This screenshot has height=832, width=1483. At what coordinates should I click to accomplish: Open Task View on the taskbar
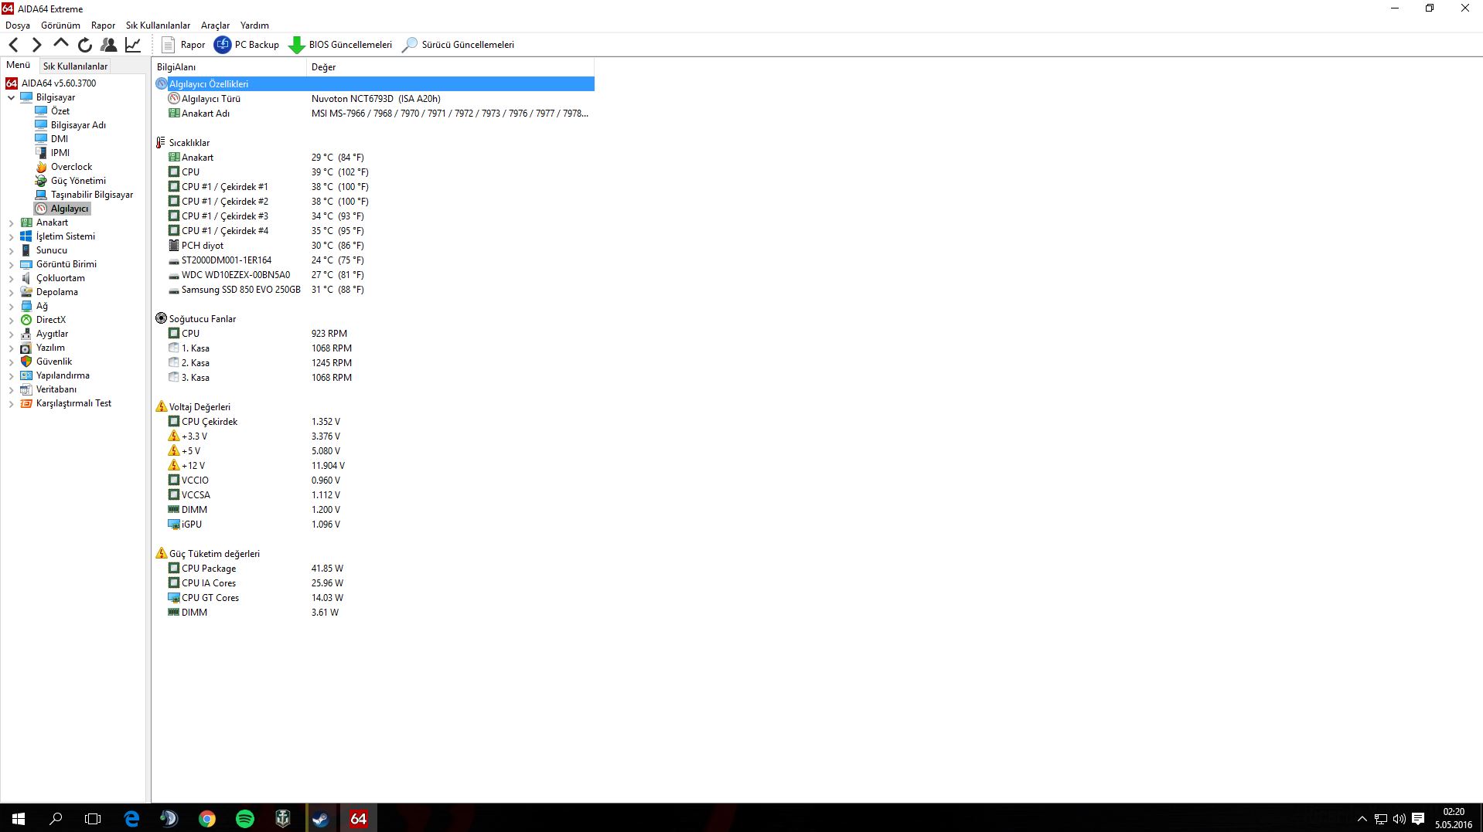tap(93, 818)
